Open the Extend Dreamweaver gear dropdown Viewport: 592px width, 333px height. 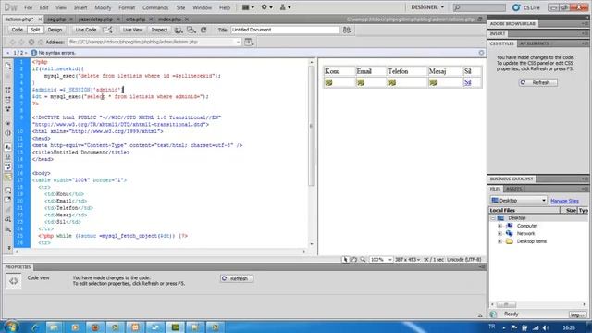pos(266,7)
